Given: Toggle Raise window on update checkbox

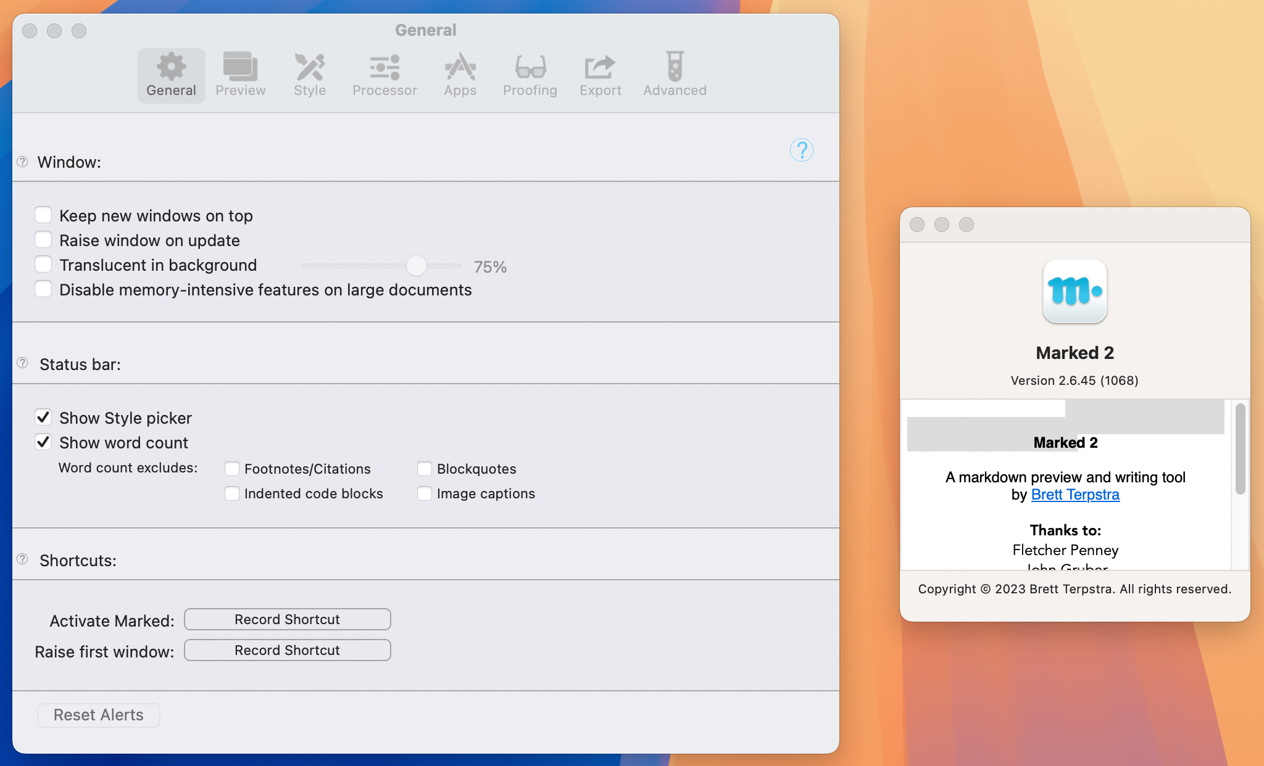Looking at the screenshot, I should 43,239.
